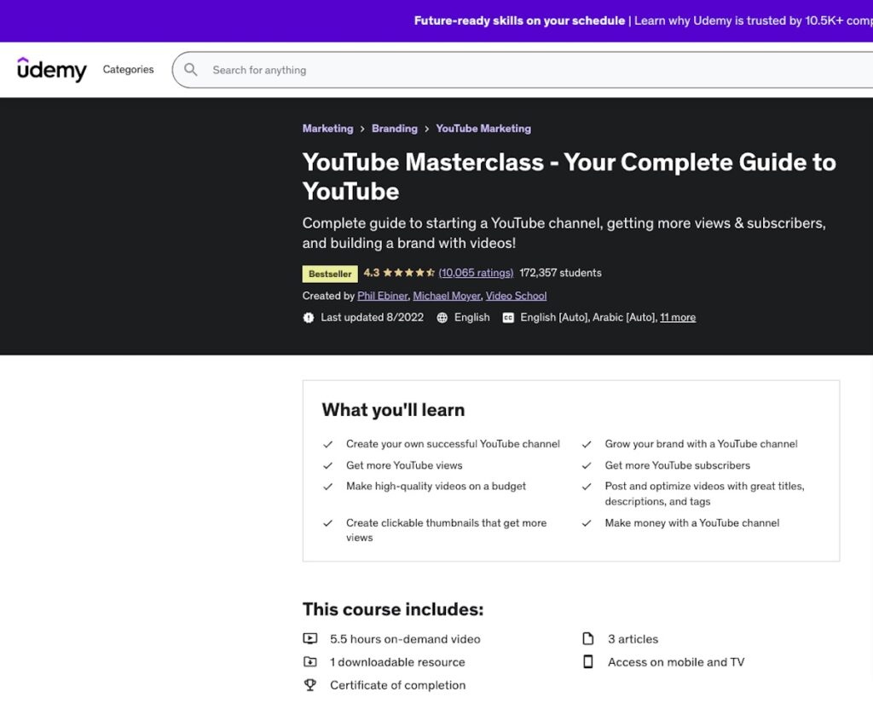This screenshot has width=873, height=703.
Task: Show 11 more caption languages
Action: 678,317
